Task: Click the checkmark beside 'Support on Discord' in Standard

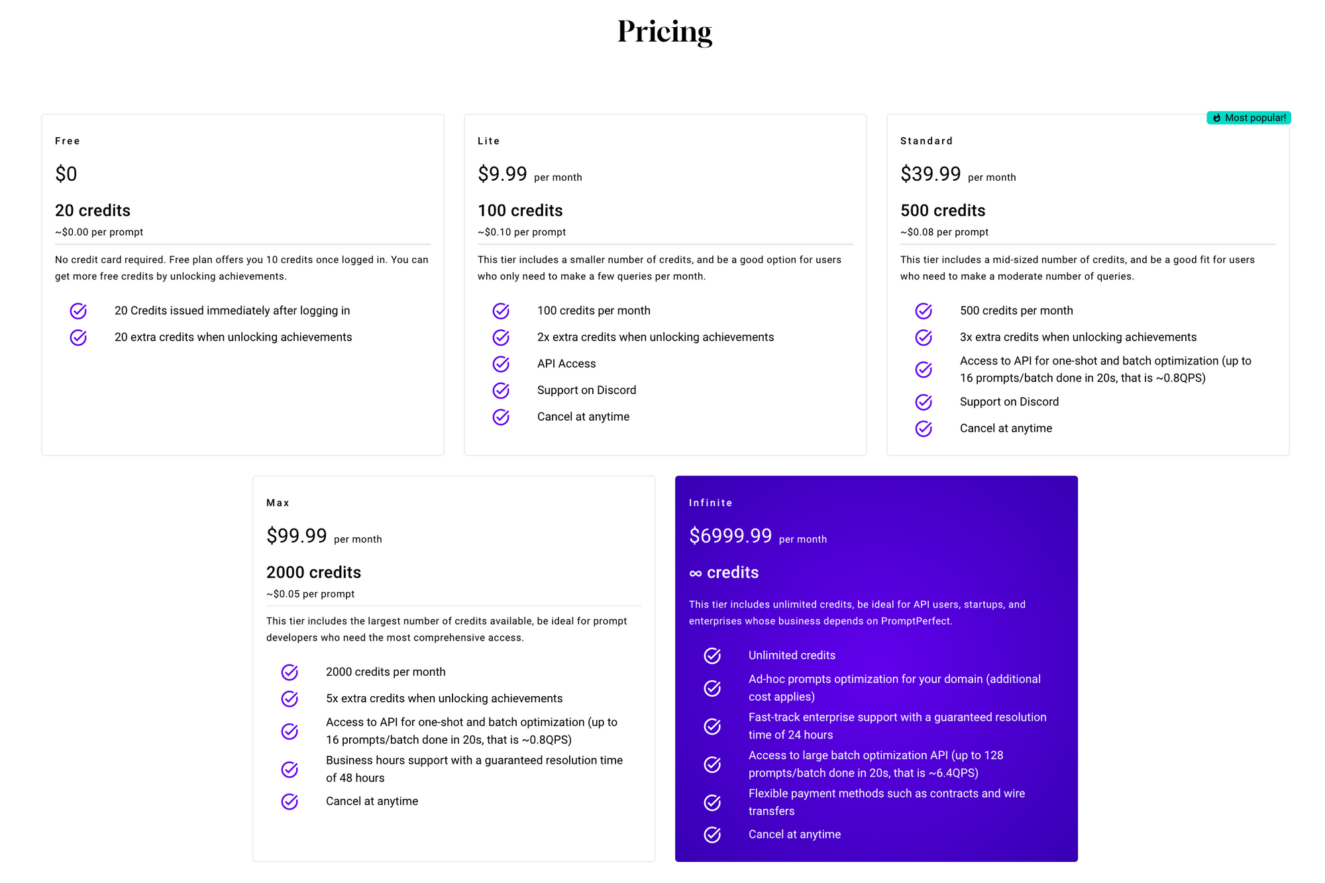Action: [923, 402]
